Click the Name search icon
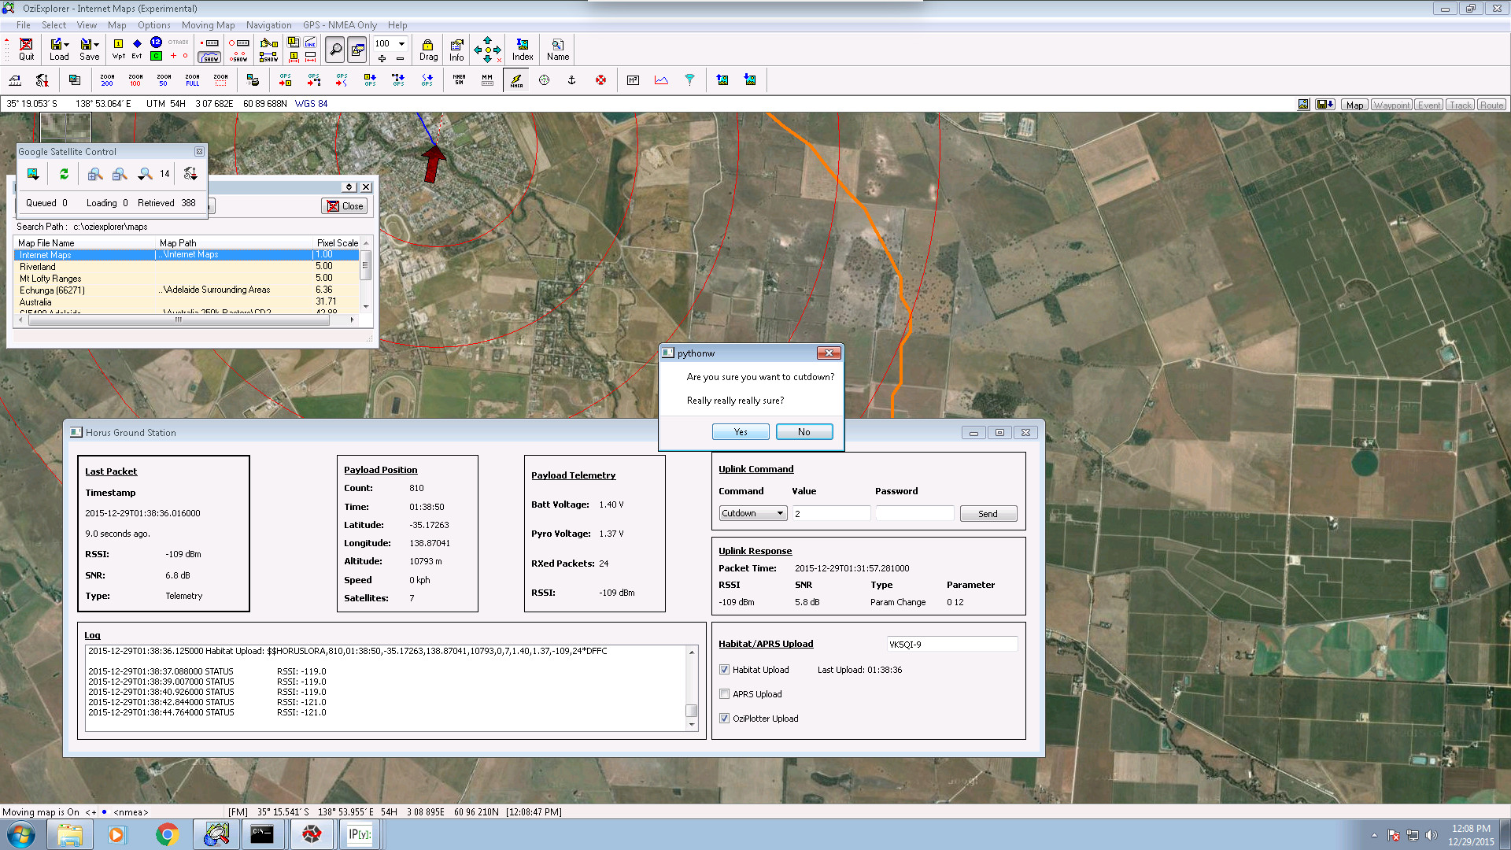This screenshot has height=850, width=1511. click(x=558, y=49)
